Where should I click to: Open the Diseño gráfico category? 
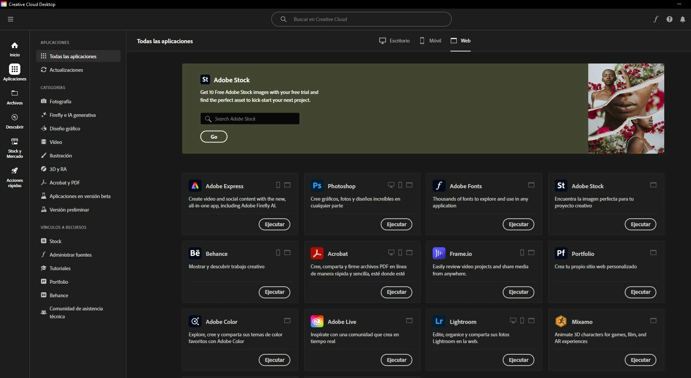click(x=78, y=129)
